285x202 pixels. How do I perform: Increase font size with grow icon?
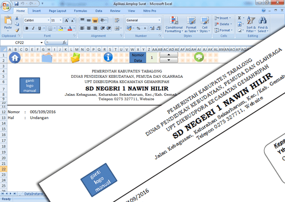click(x=66, y=20)
